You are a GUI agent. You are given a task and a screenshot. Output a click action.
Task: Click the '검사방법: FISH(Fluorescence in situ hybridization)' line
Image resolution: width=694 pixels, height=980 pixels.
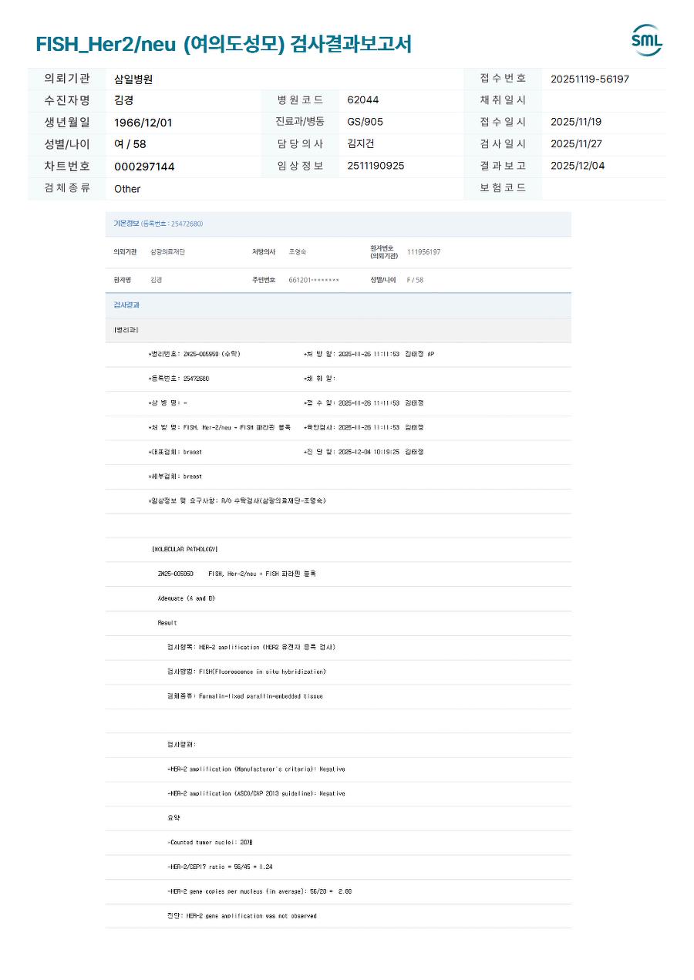247,672
